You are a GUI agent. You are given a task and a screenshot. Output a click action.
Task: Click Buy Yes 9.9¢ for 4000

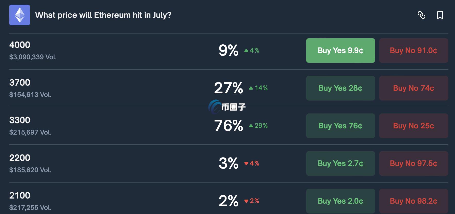click(x=340, y=51)
